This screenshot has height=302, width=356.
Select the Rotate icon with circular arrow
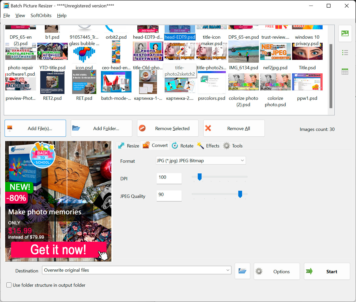175,145
